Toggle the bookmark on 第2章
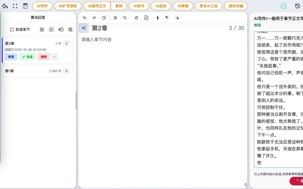 click(x=66, y=44)
